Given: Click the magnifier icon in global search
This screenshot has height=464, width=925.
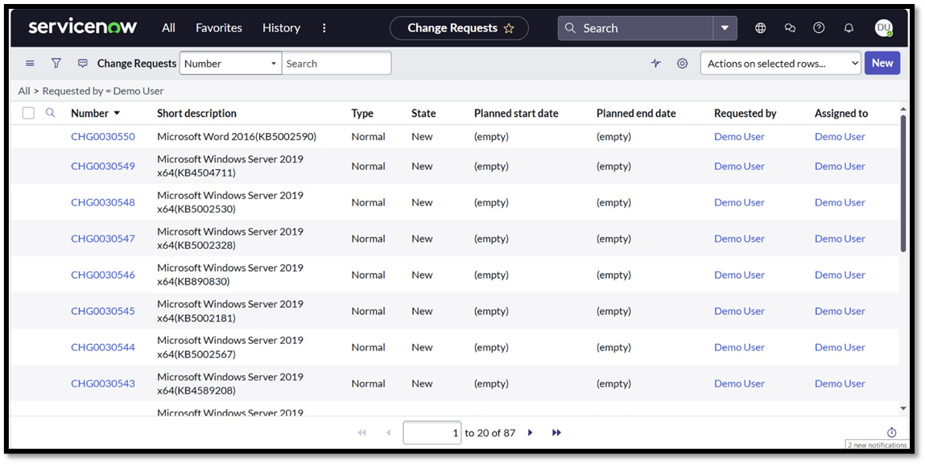Looking at the screenshot, I should pos(570,27).
